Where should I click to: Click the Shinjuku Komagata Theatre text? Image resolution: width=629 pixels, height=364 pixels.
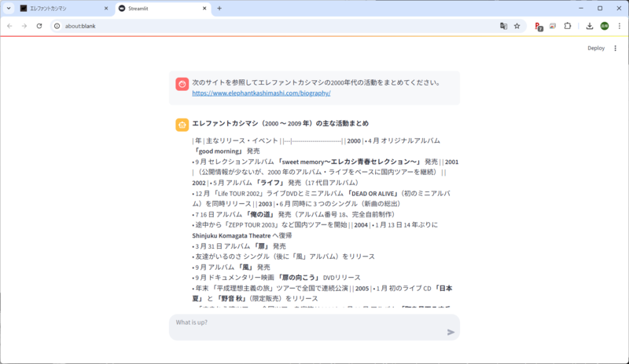click(231, 235)
